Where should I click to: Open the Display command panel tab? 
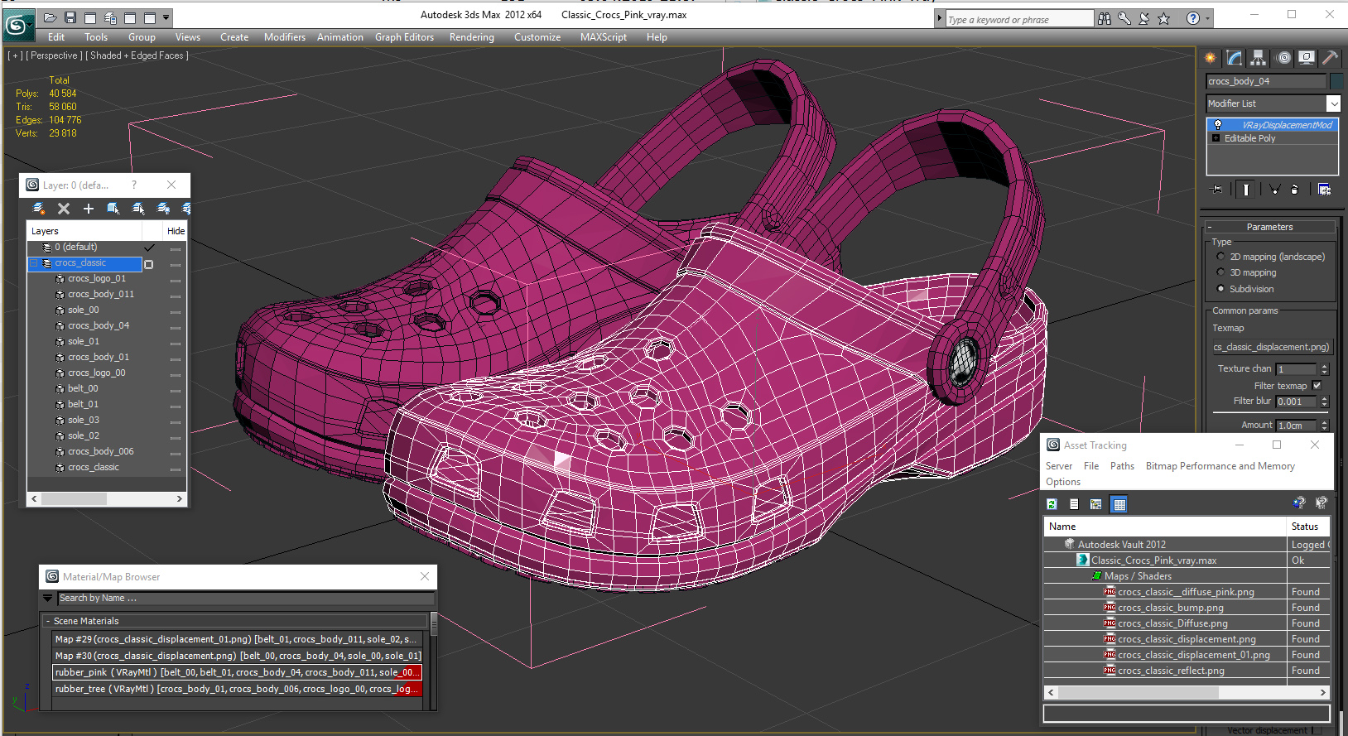1307,58
